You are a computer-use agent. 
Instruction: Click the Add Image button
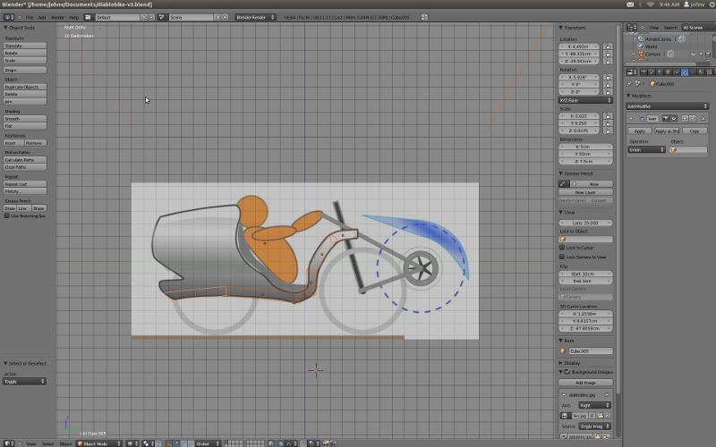click(x=586, y=382)
